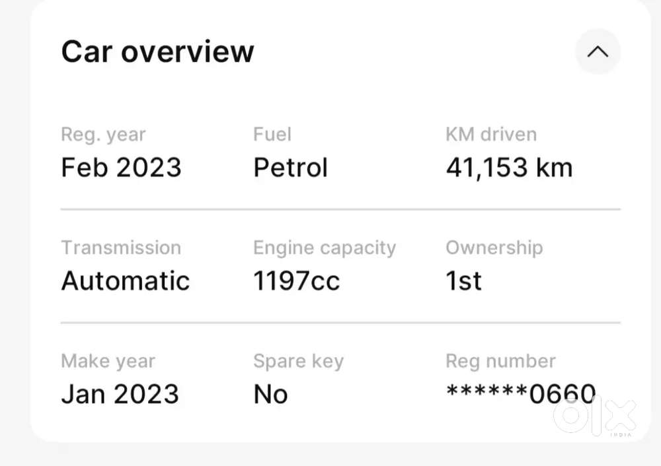
Task: Click the divider under Reg. year row
Action: click(x=340, y=209)
